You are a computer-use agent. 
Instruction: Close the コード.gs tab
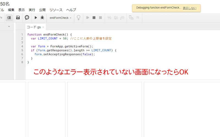click(x=43, y=27)
